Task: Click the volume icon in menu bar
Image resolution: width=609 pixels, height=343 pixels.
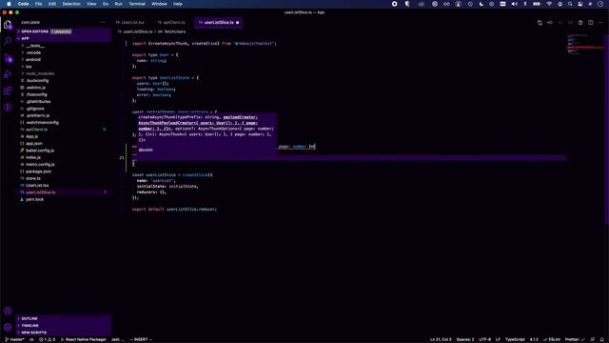Action: coord(514,4)
